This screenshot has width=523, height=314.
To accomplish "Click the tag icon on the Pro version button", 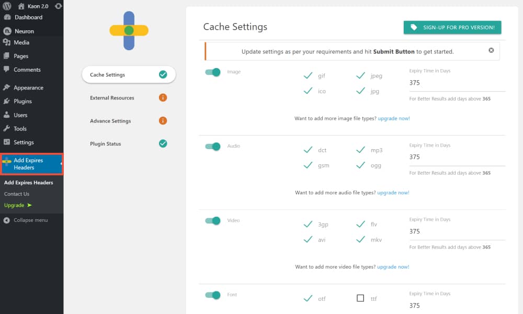I will [414, 27].
